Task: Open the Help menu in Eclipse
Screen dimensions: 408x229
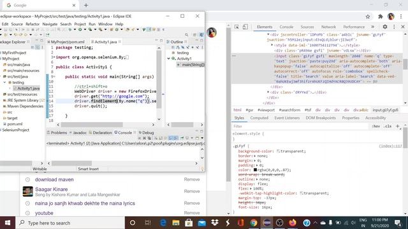Action: (119, 24)
